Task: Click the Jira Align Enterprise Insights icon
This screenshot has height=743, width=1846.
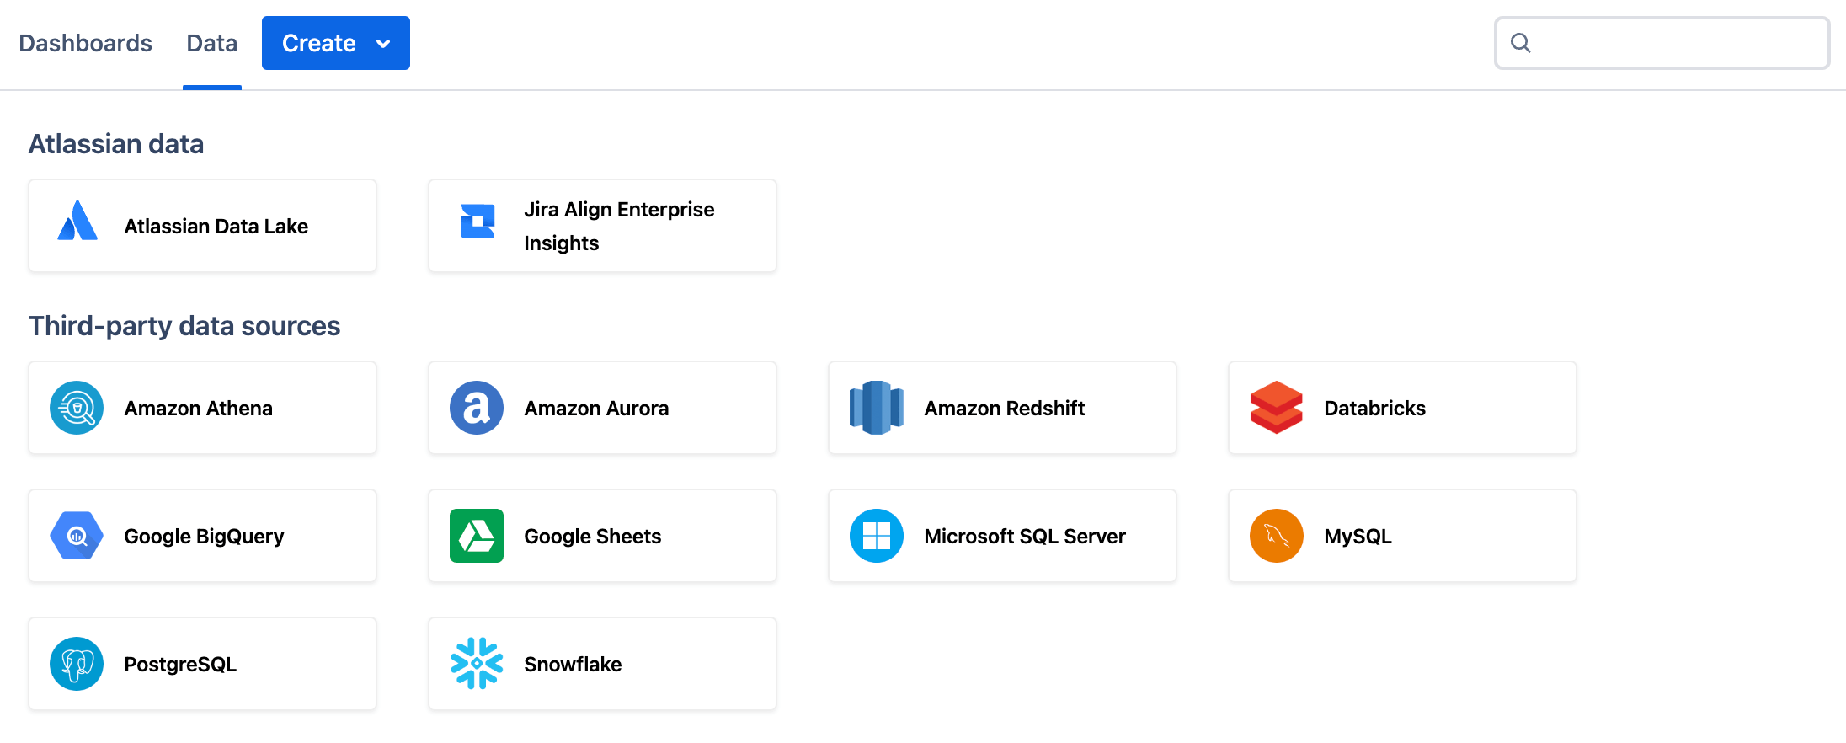Action: click(x=477, y=221)
